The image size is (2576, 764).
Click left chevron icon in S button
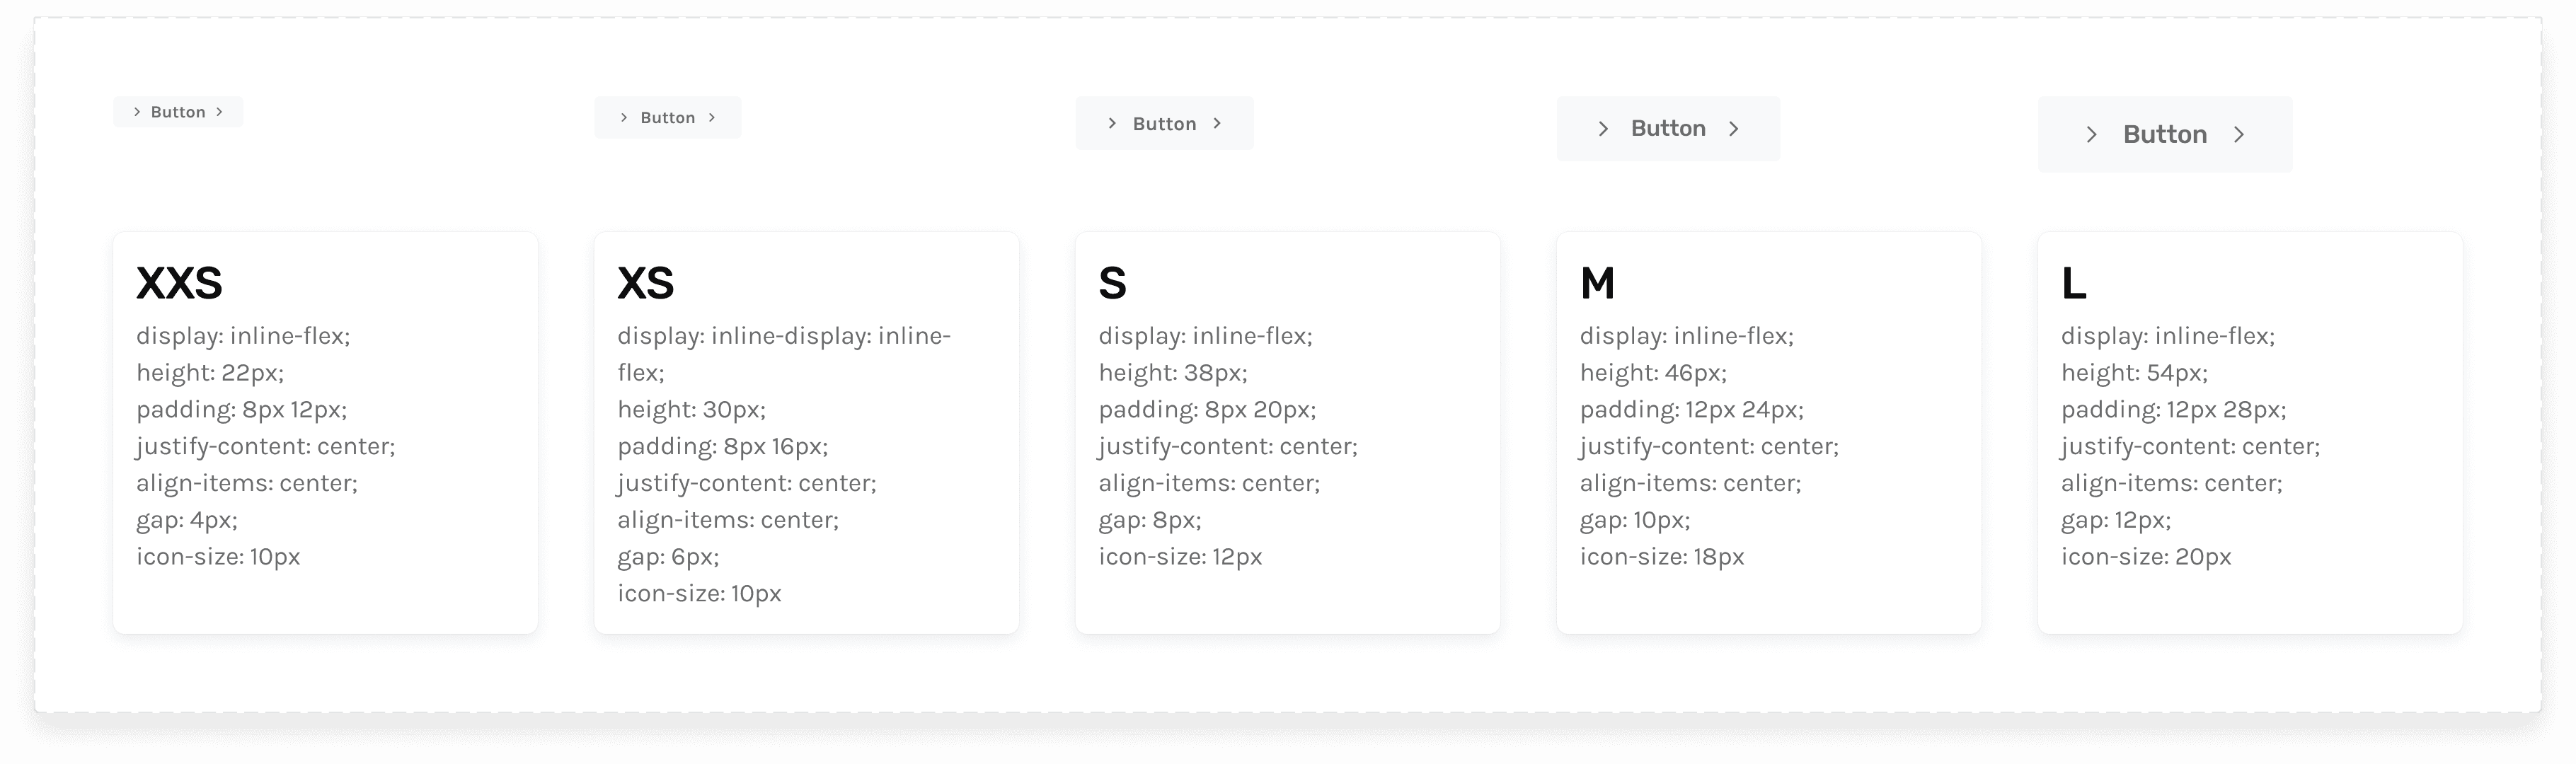1112,123
